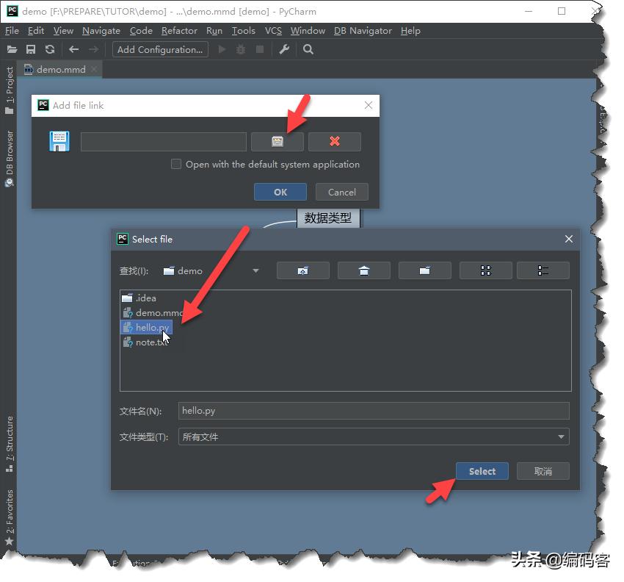The image size is (624, 582).
Task: Open the Code menu
Action: click(x=141, y=31)
